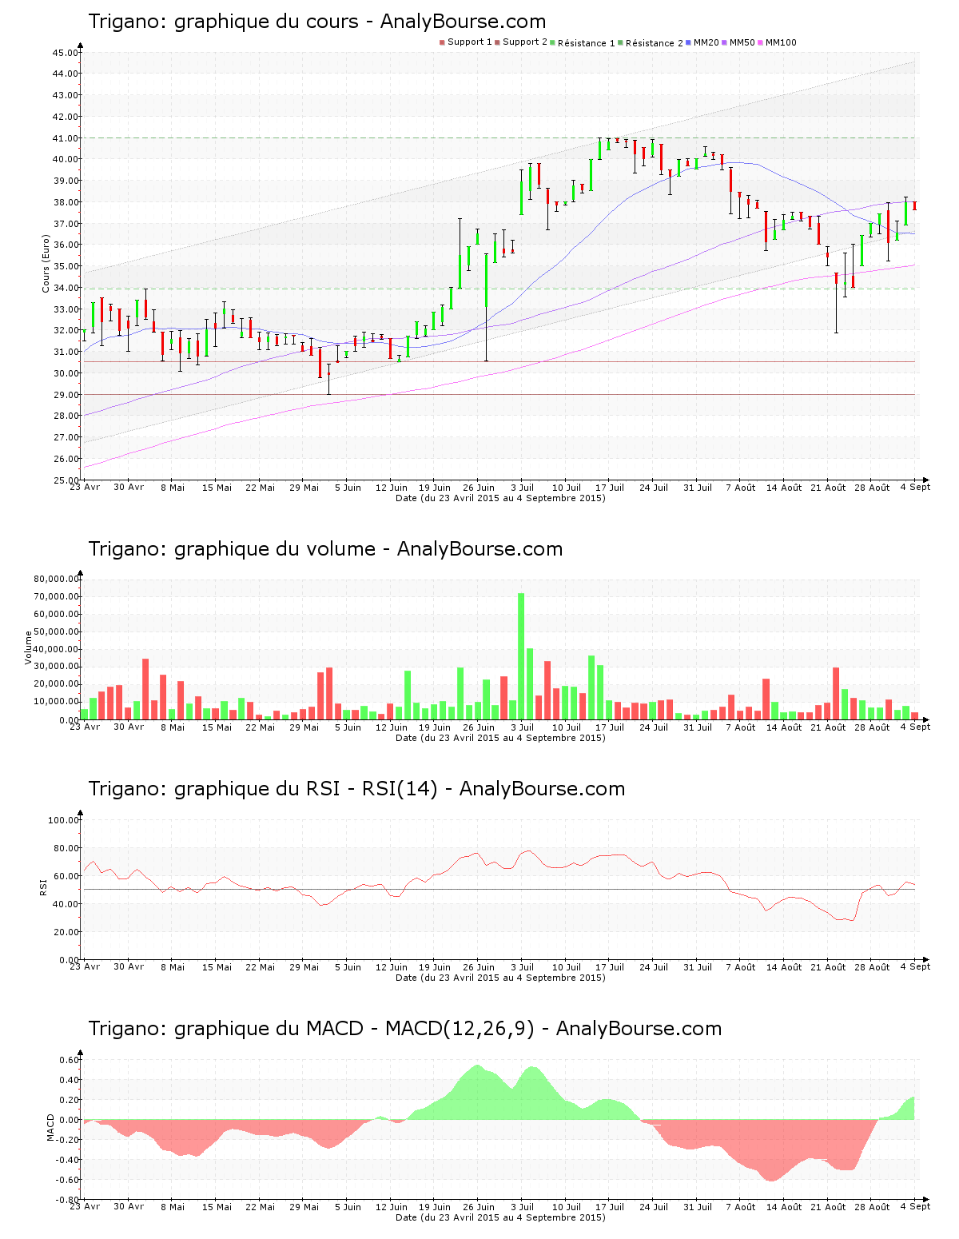Click the 80,000.00 value on the volume axis
Viewport: 959px width, 1239px height.
point(56,579)
